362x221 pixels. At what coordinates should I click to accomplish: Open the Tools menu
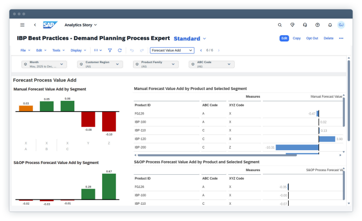pyautogui.click(x=58, y=50)
